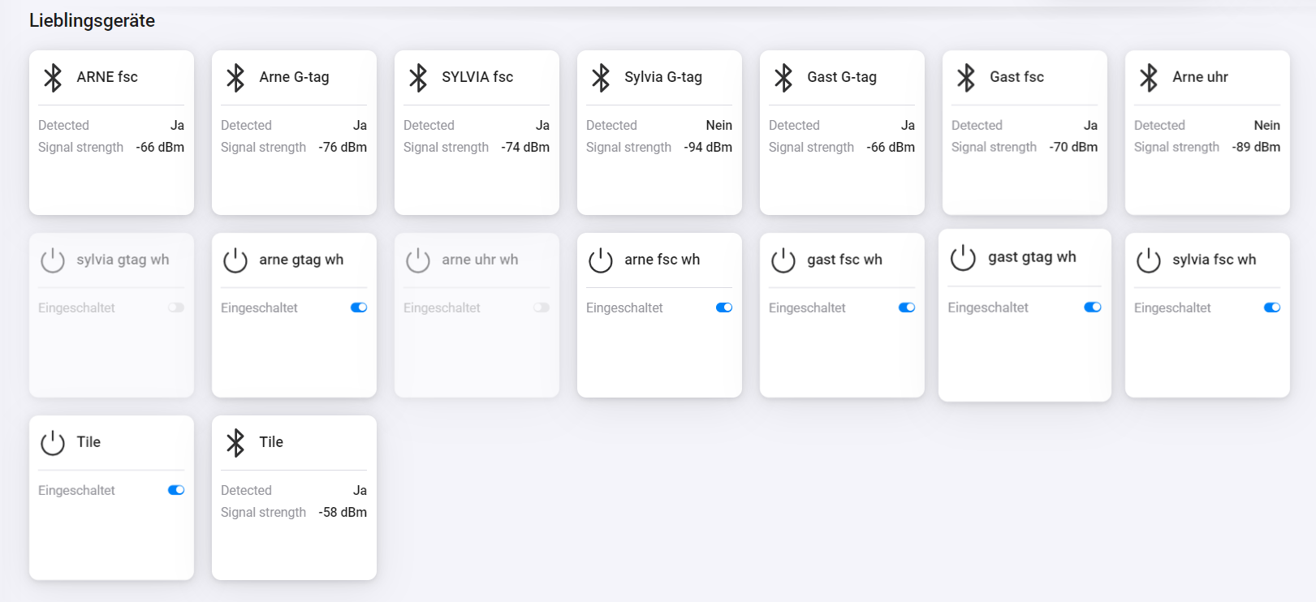This screenshot has width=1316, height=602.
Task: Click the Detected 'Ja' value on Arne G-tag
Action: (x=360, y=126)
